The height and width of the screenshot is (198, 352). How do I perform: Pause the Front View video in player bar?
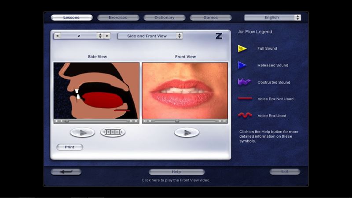coord(150,121)
